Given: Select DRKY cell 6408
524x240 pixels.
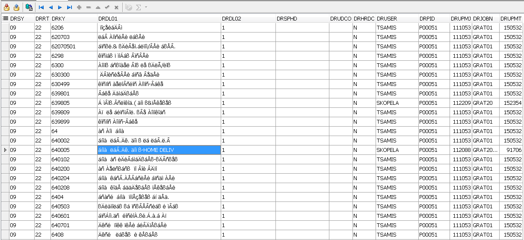Looking at the screenshot, I should (74, 235).
